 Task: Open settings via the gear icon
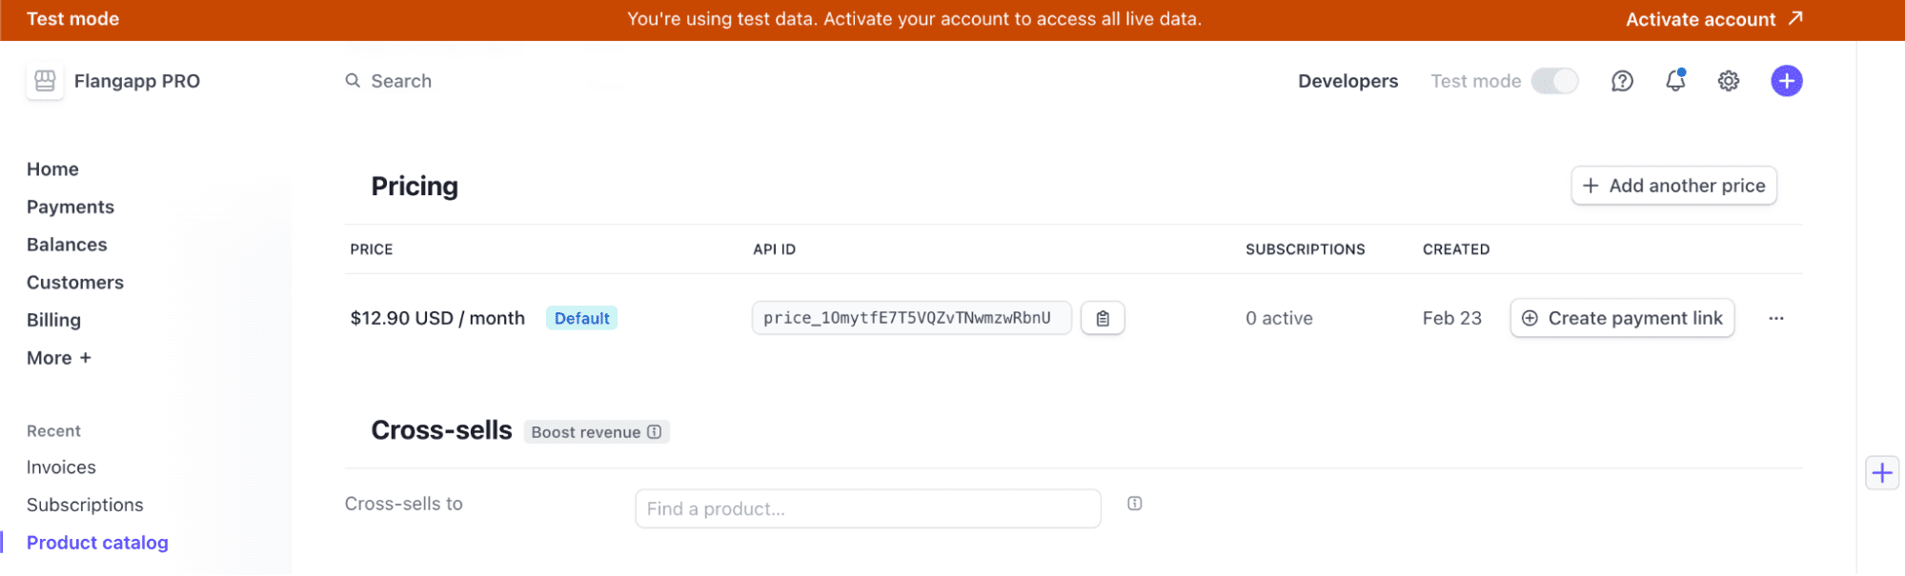pos(1729,81)
